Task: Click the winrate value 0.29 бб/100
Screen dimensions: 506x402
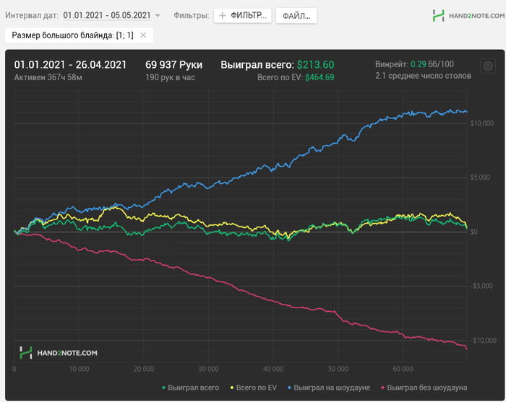Action: (432, 64)
